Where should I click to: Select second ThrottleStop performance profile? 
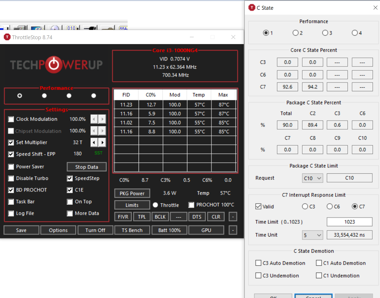(x=44, y=96)
